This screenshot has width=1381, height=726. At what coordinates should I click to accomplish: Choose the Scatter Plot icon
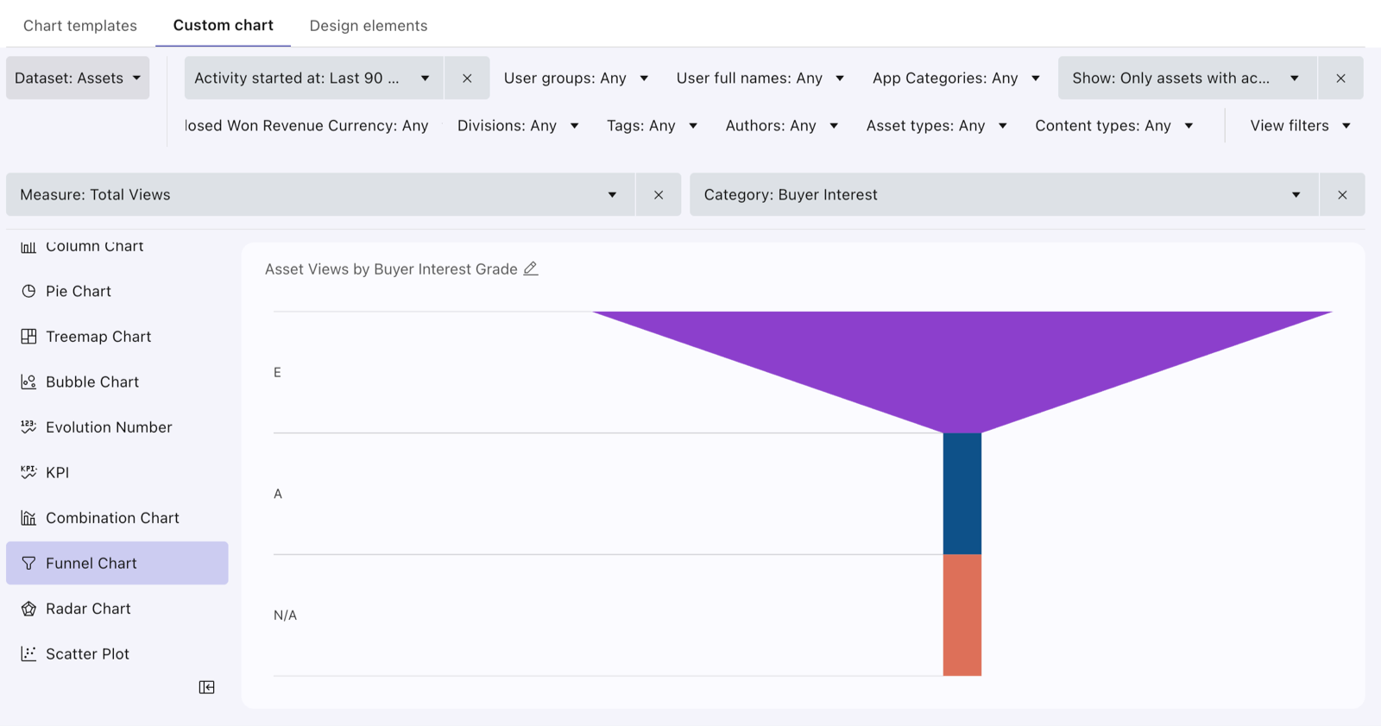click(x=28, y=653)
